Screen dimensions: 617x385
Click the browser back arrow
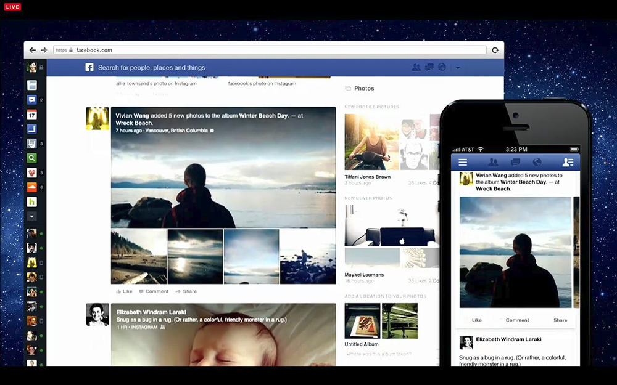pyautogui.click(x=33, y=50)
